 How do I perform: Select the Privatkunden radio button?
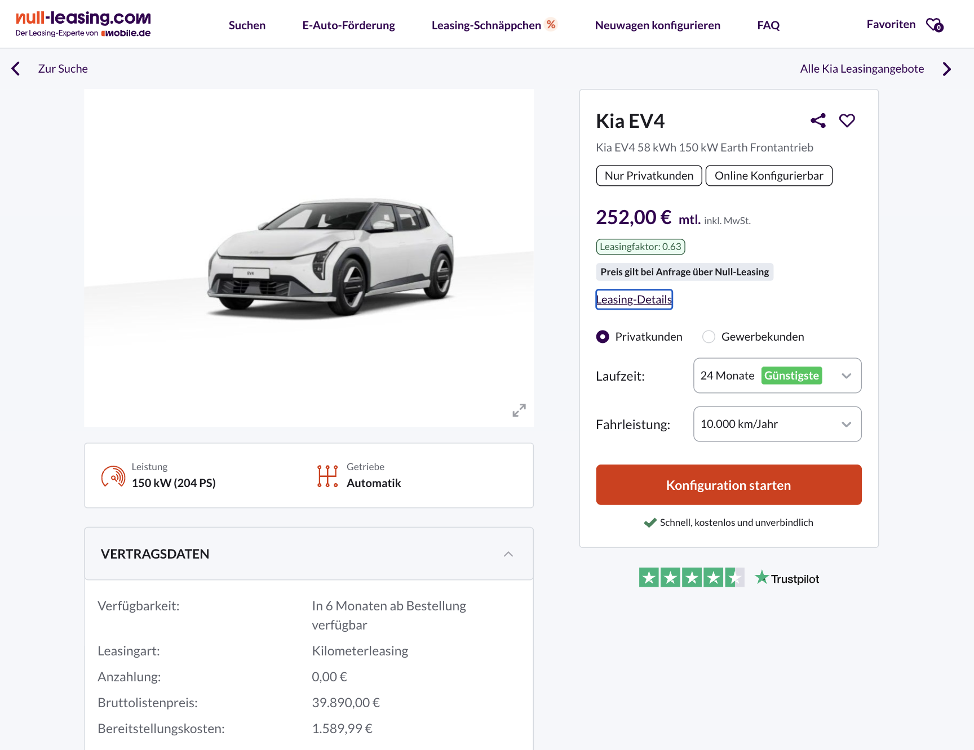click(603, 337)
